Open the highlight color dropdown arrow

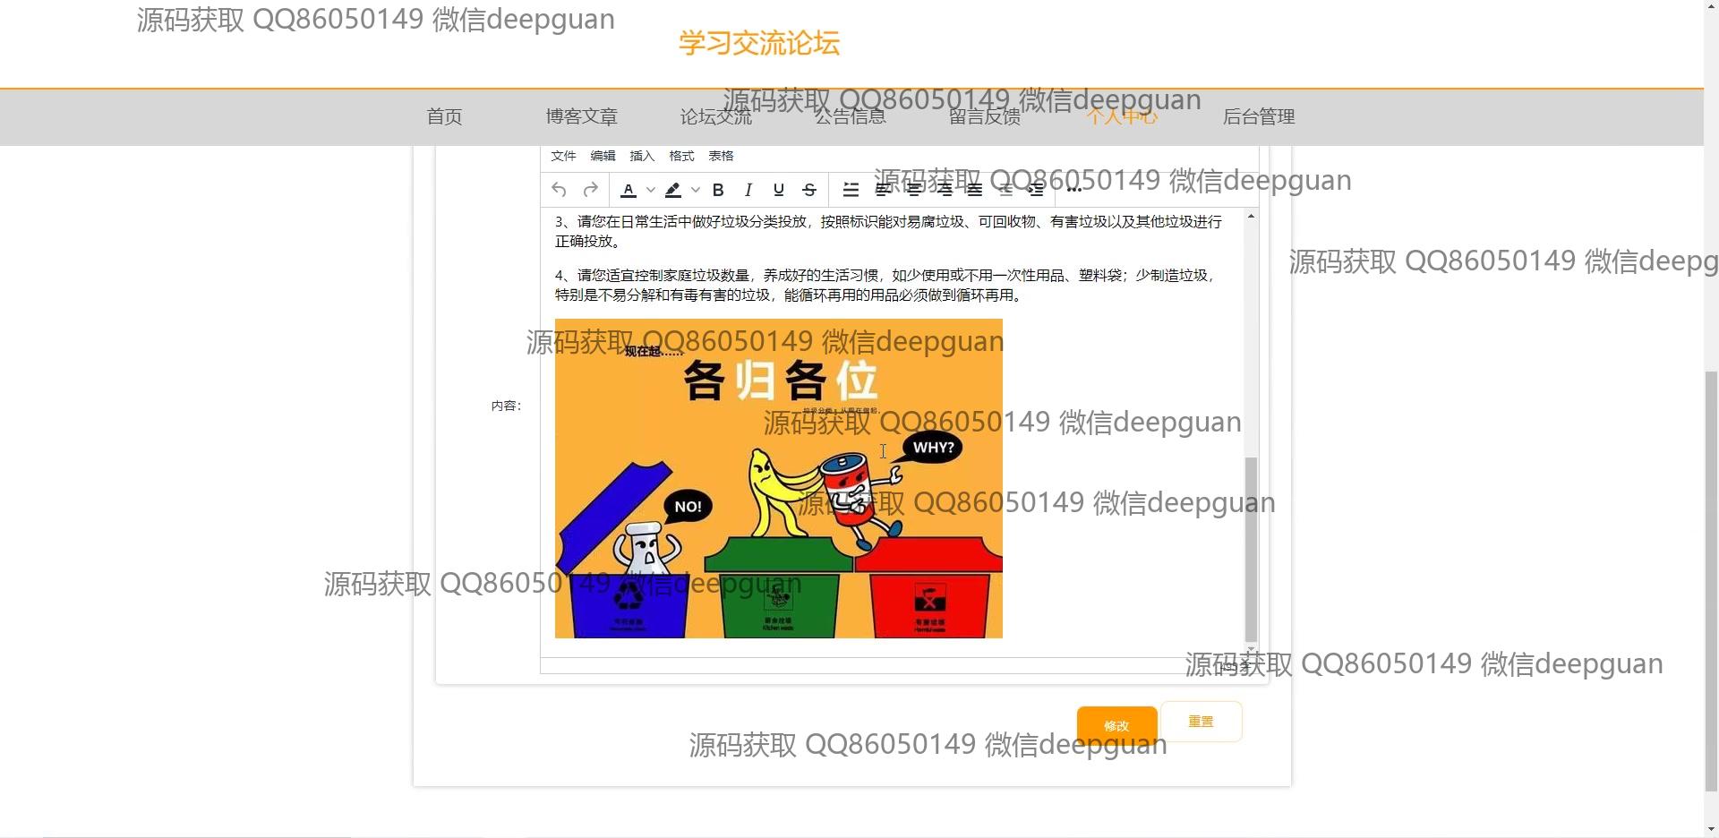(696, 190)
